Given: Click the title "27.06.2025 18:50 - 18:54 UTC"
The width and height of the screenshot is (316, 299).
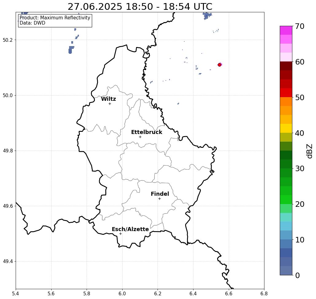Looking at the screenshot, I should [140, 7].
